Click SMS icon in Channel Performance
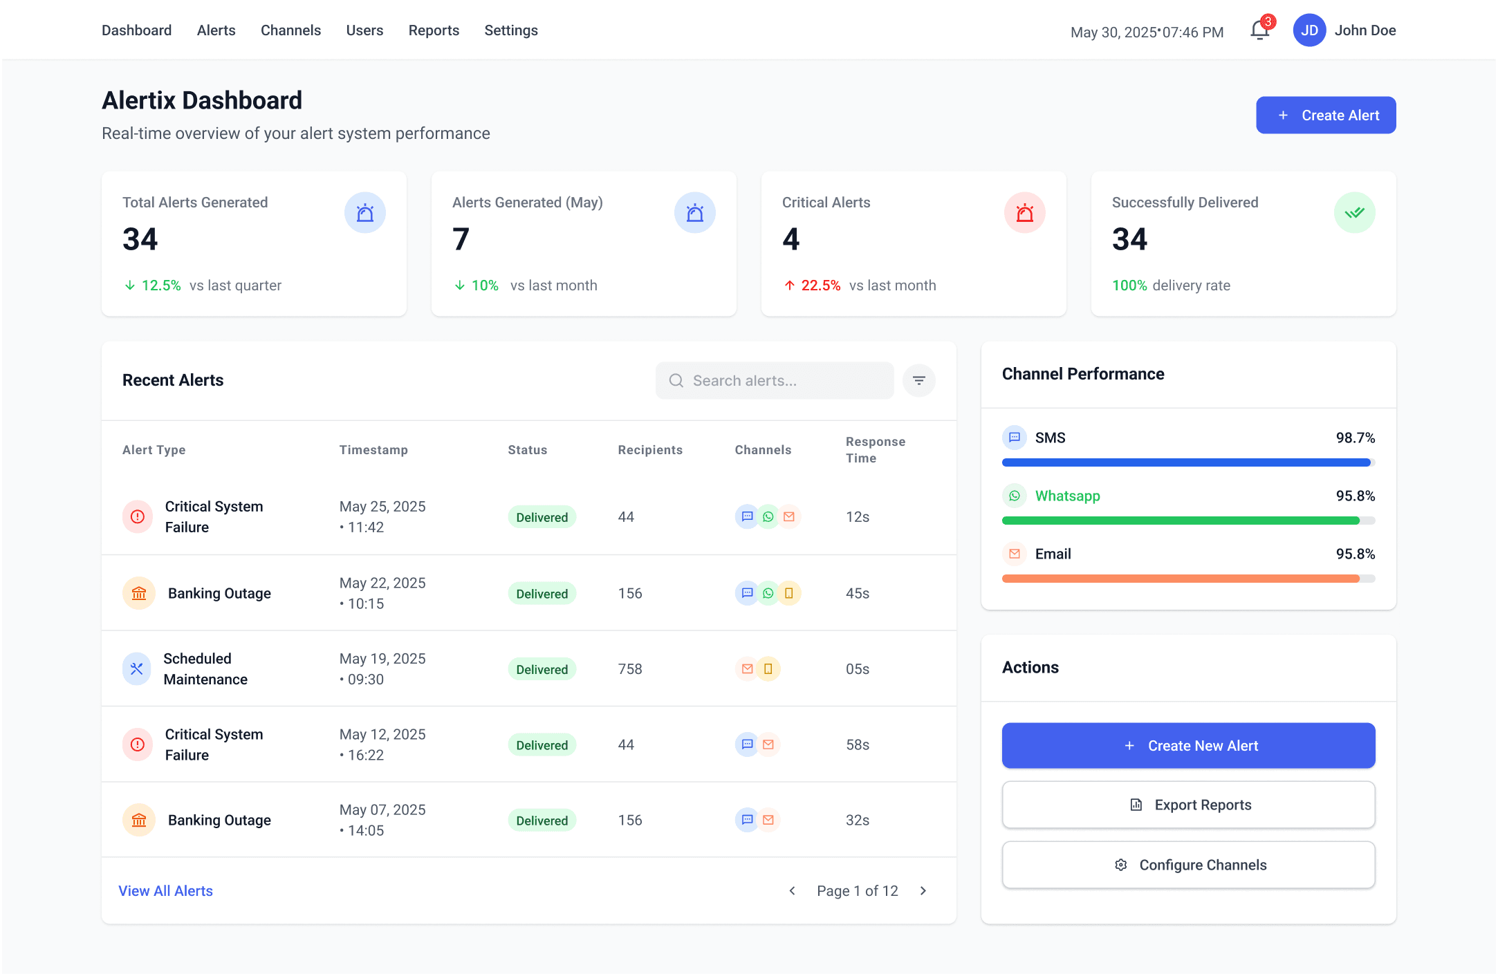This screenshot has width=1498, height=974. pos(1015,438)
